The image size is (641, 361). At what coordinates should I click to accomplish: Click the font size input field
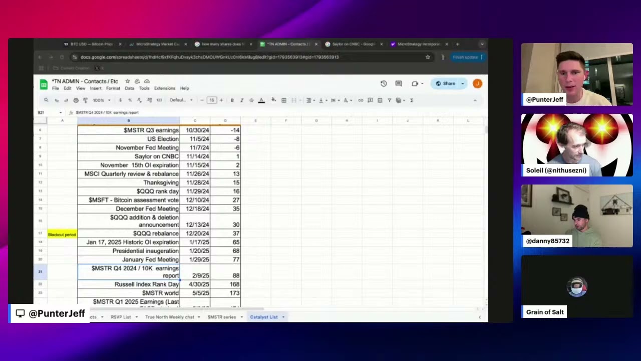(x=211, y=100)
